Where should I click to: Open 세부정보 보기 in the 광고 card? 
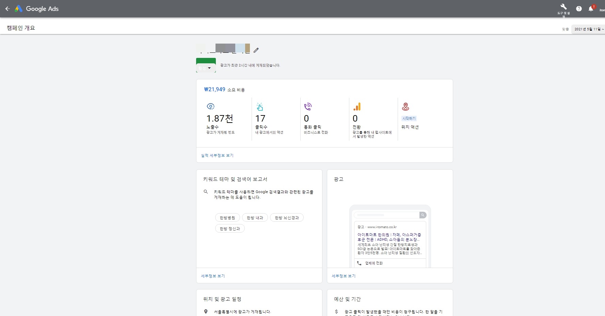tap(344, 276)
